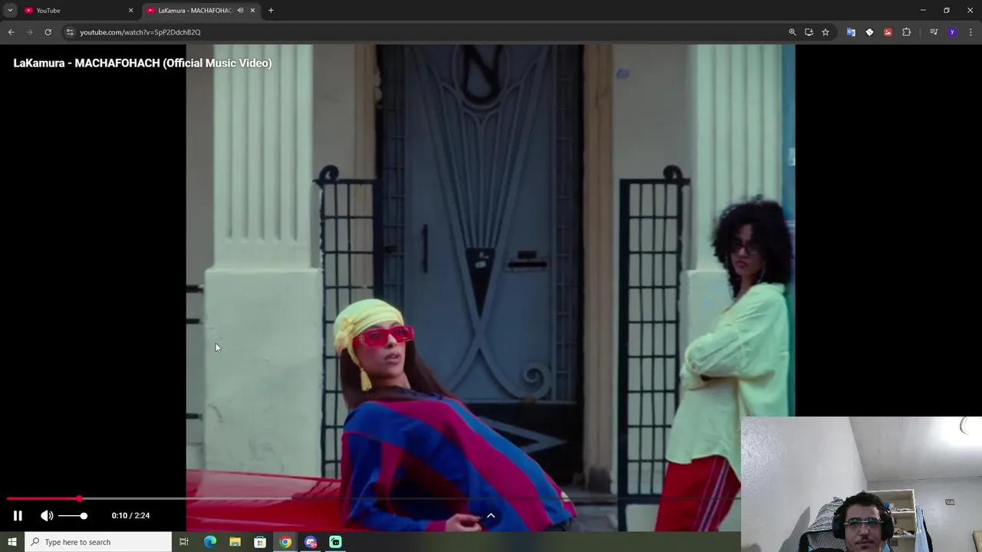Viewport: 982px width, 552px height.
Task: Bookmark this page with the star
Action: pos(825,32)
